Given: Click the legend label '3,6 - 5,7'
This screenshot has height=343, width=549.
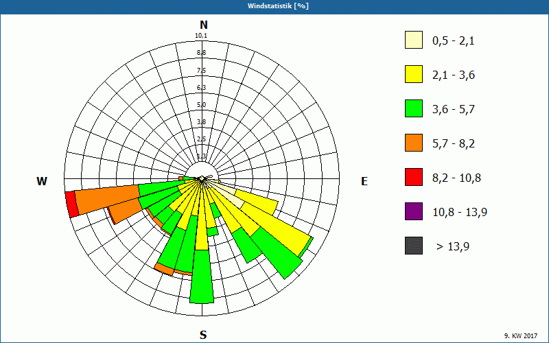Looking at the screenshot, I should 454,110.
